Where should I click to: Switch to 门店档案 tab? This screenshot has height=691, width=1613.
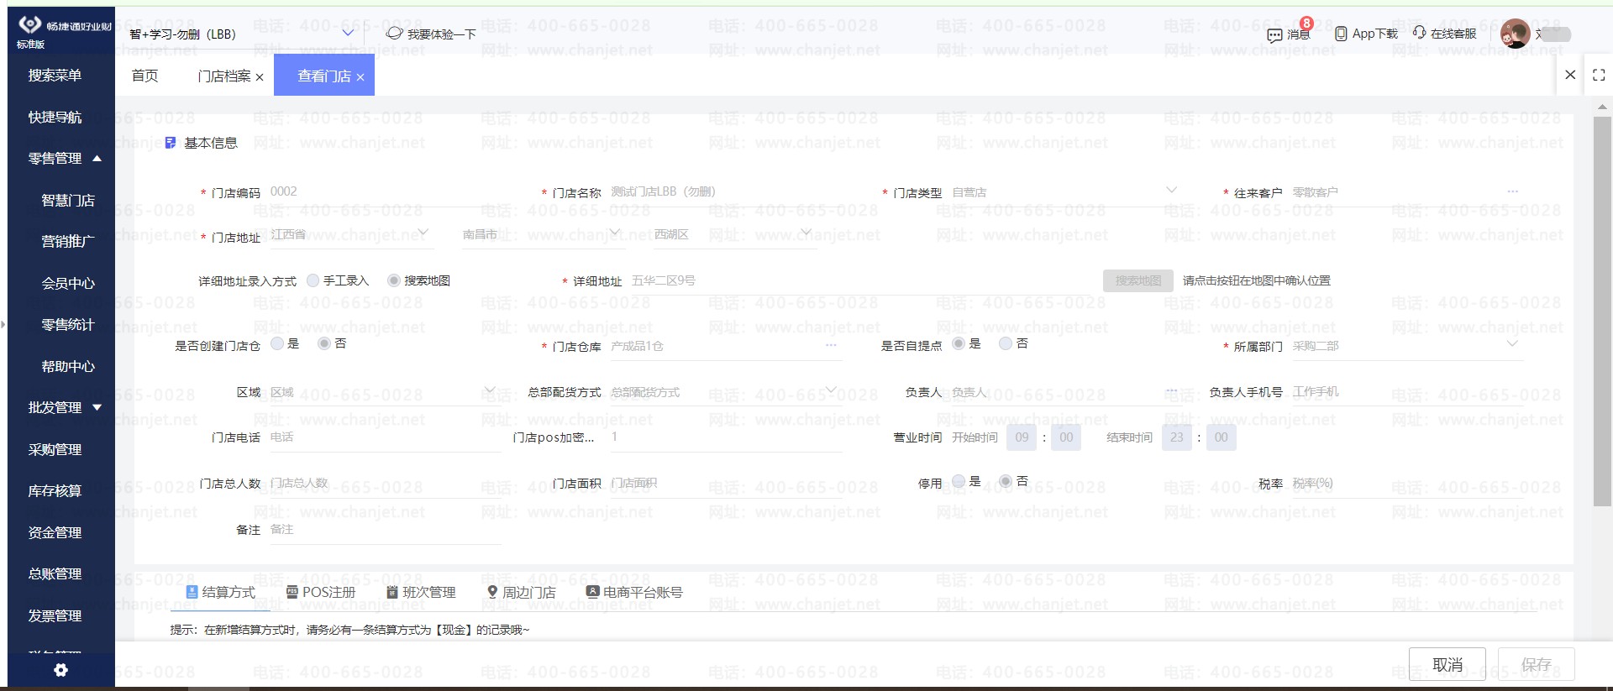224,76
